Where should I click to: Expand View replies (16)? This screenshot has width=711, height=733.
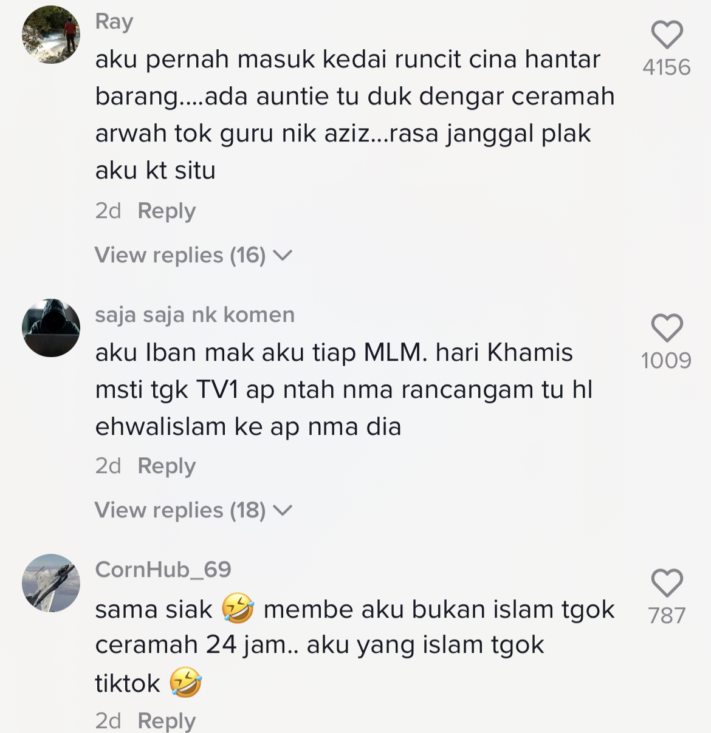[193, 255]
